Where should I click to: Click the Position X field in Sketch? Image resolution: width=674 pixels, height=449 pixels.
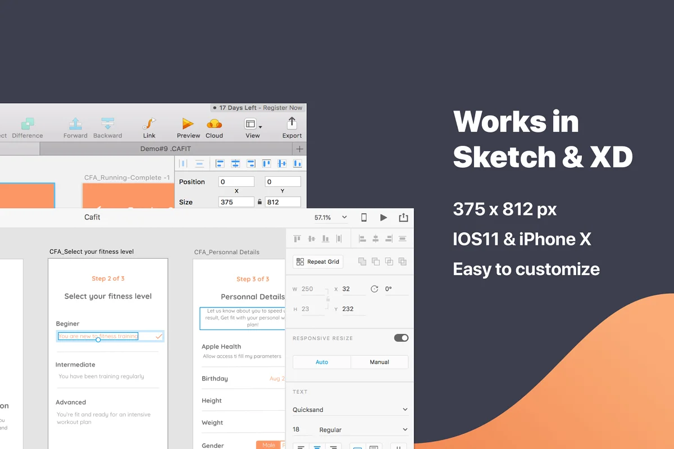236,182
